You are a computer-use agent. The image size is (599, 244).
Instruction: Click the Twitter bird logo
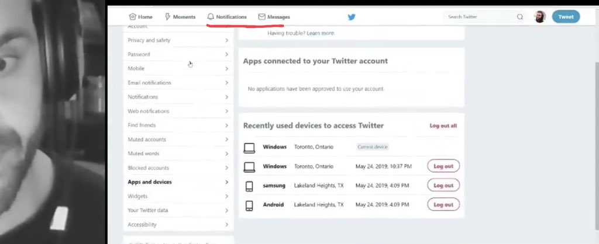(352, 17)
